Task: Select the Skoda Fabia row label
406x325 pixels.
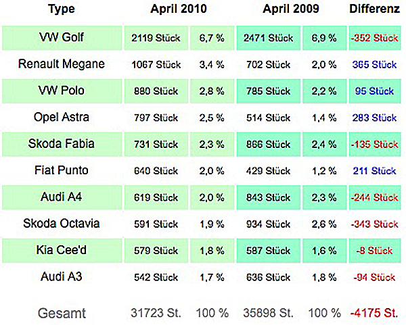Action: (62, 144)
